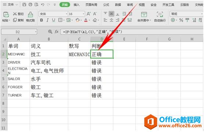Activate the Format Painter (格式刷)
Screen dimensions: 204x132
(30, 16)
